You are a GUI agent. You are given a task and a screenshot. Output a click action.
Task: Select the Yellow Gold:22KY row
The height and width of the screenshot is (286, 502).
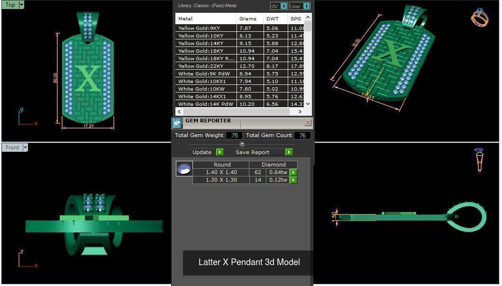click(x=239, y=66)
